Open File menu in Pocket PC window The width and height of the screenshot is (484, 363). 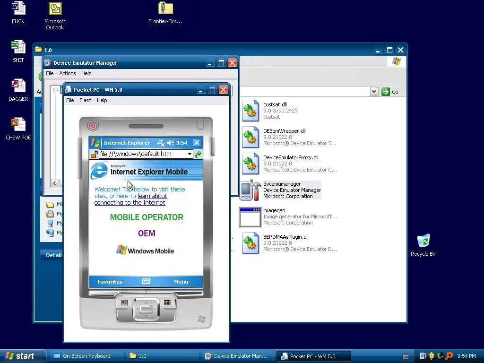[x=70, y=100]
